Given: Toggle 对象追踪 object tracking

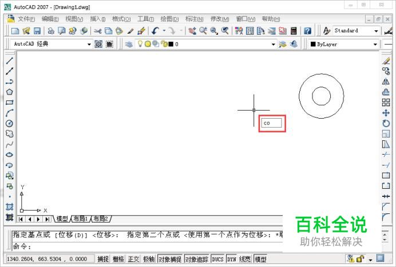Looking at the screenshot, I should 196,259.
